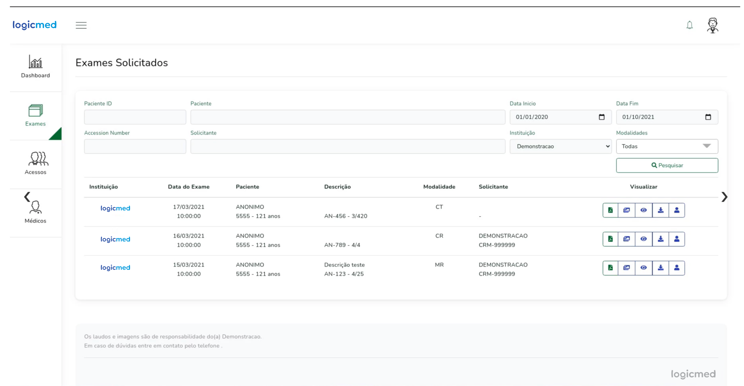View the AN-123 MR exam with eye icon

click(643, 268)
